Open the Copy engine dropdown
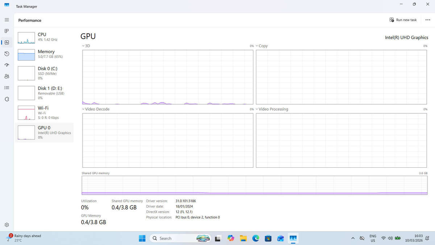435x245 pixels. click(x=261, y=46)
